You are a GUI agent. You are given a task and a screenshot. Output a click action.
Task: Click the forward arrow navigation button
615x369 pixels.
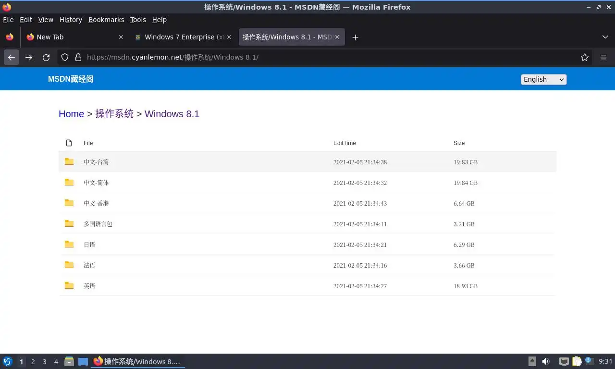pos(29,57)
